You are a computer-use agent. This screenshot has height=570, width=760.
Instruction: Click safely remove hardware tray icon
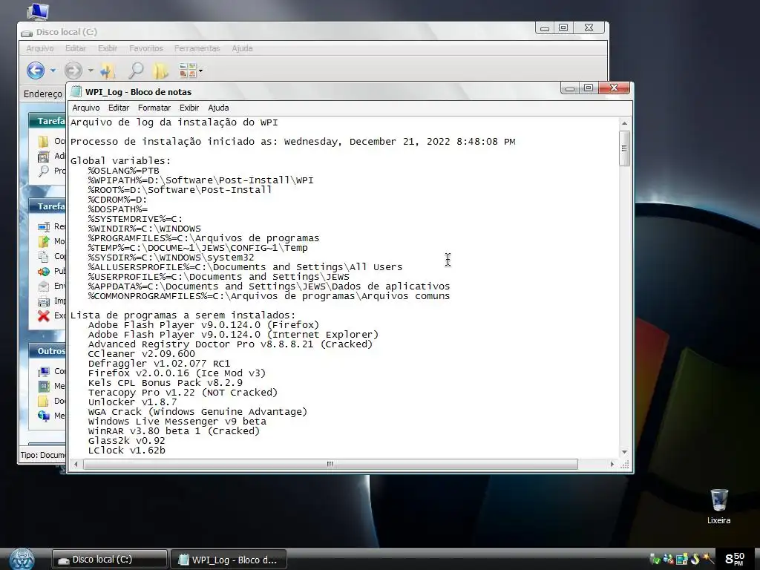tap(655, 559)
